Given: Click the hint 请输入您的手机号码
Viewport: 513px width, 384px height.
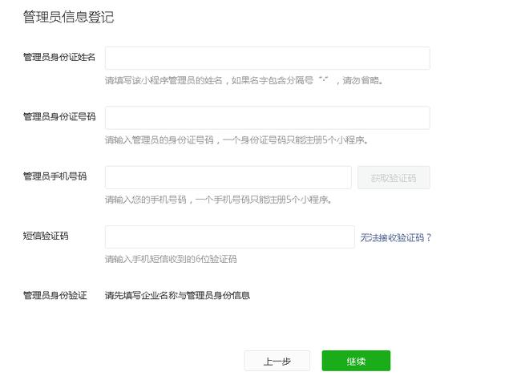Looking at the screenshot, I should point(146,200).
